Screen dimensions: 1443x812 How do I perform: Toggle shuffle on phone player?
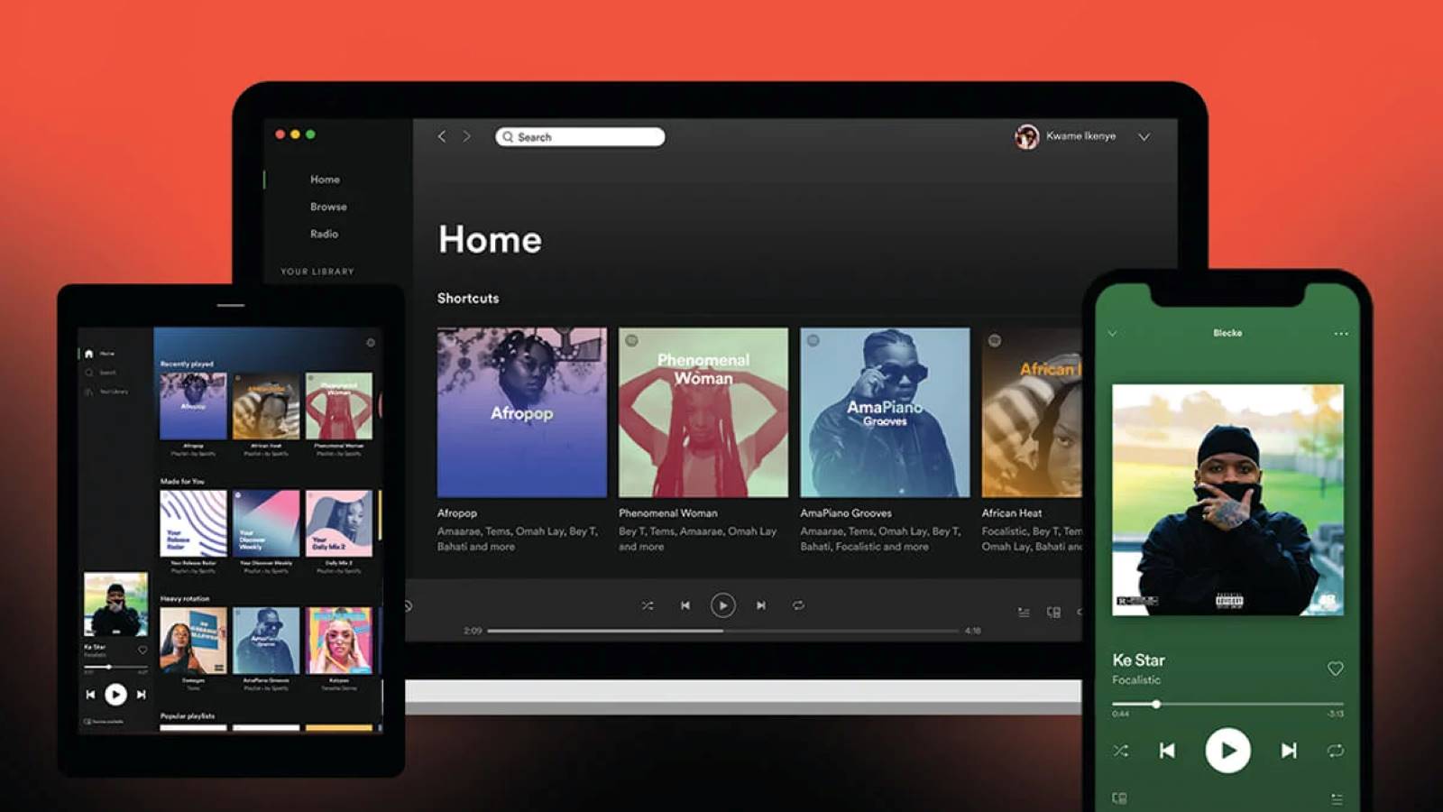[x=1120, y=751]
